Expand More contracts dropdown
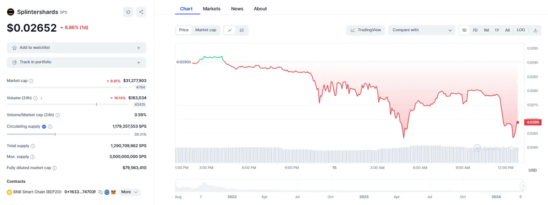This screenshot has width=548, height=205. click(130, 192)
